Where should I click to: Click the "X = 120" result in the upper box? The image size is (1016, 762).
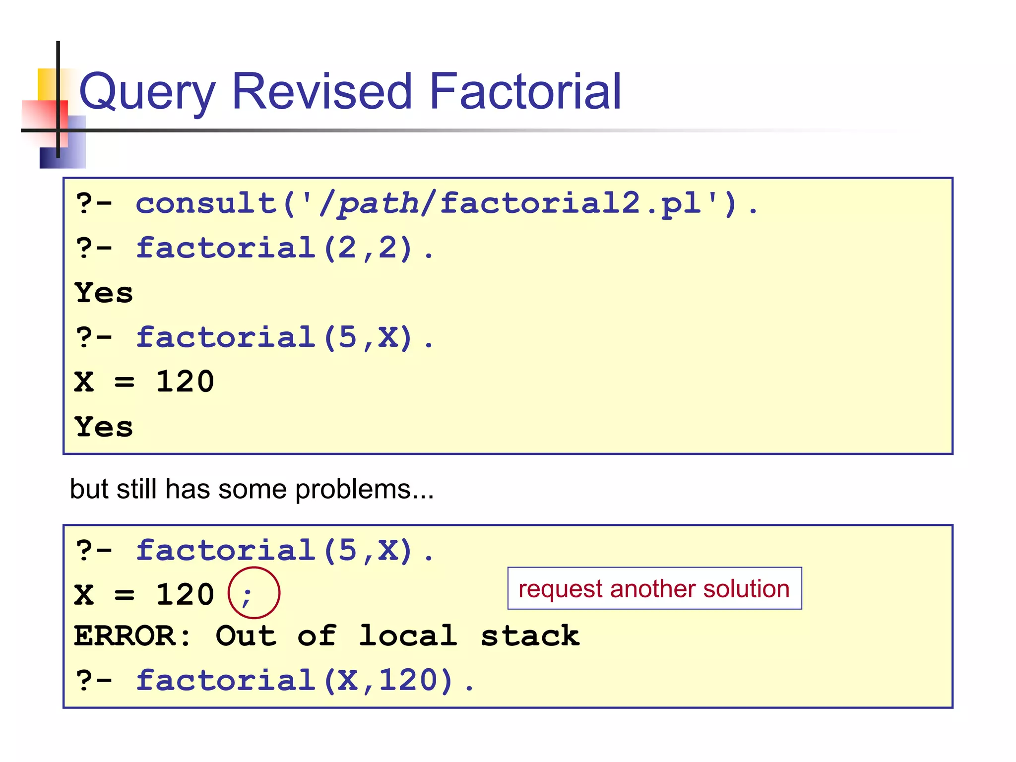pos(144,381)
